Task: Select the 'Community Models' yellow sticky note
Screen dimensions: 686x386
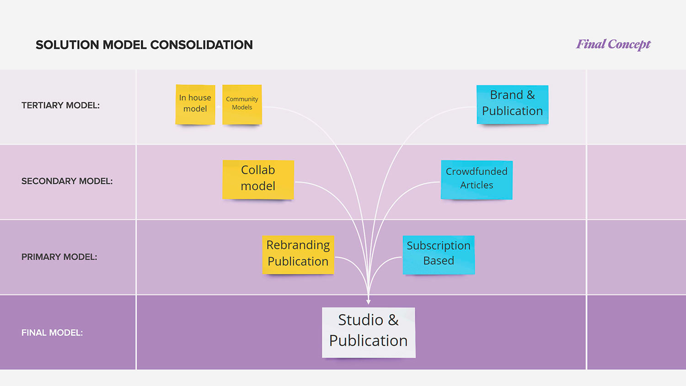Action: 242,104
